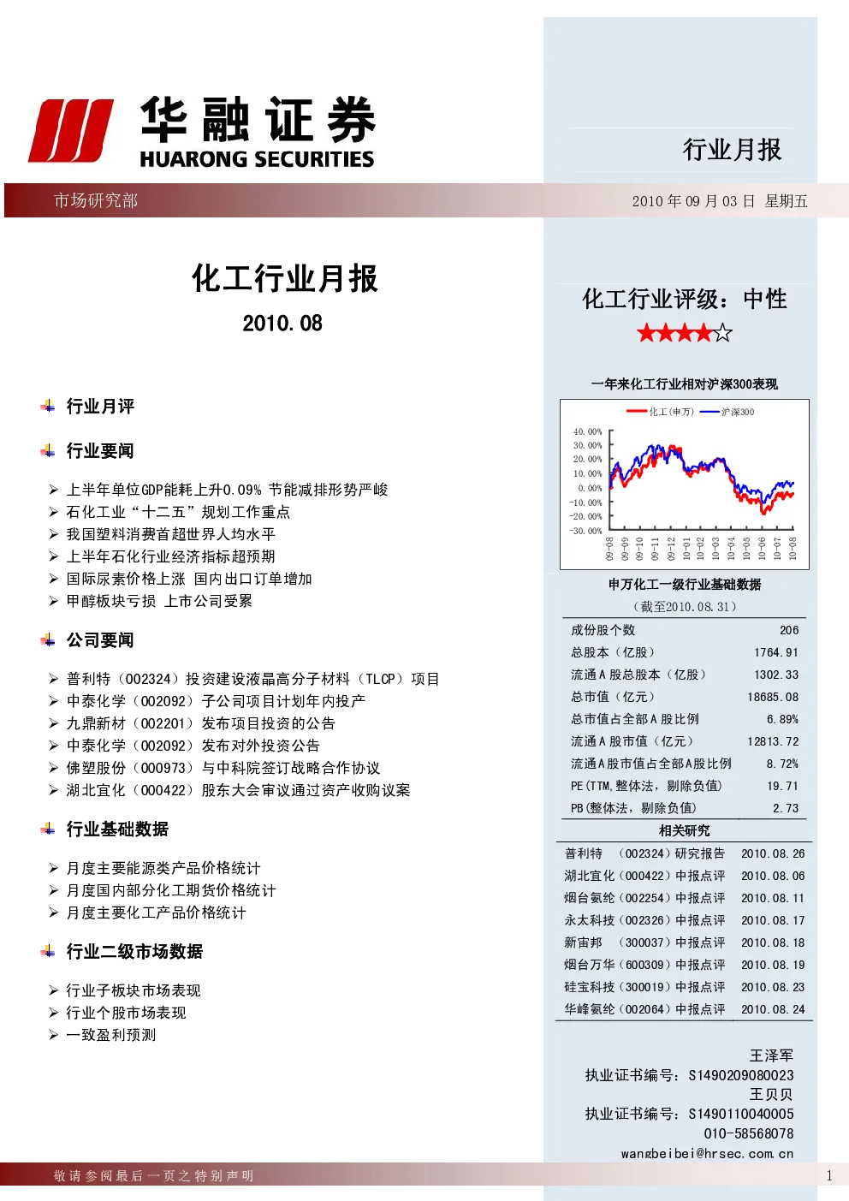Image resolution: width=849 pixels, height=1201 pixels.
Task: Click the bullet icon beside 行业月评
Action: click(48, 406)
